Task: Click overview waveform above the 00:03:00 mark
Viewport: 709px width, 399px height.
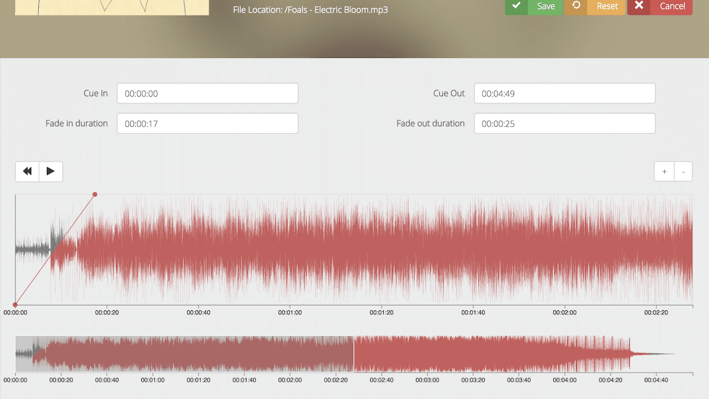Action: click(x=427, y=355)
